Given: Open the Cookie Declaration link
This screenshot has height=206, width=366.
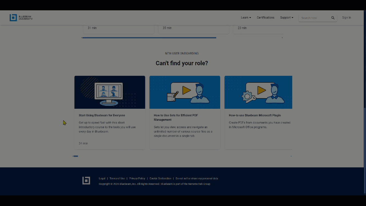Looking at the screenshot, I should coord(160,179).
